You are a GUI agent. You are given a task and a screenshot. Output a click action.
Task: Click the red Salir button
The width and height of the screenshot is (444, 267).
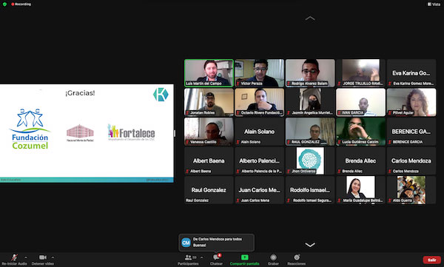coord(432,260)
